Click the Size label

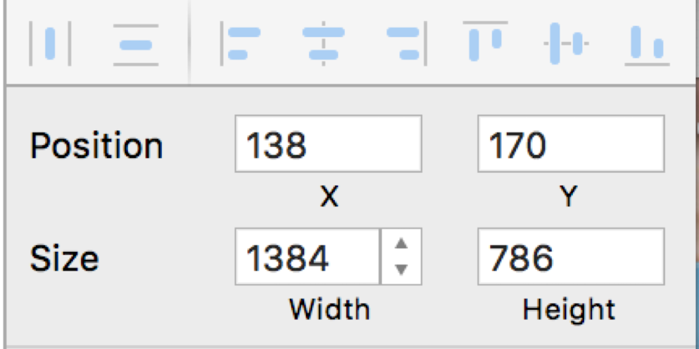coord(64,258)
